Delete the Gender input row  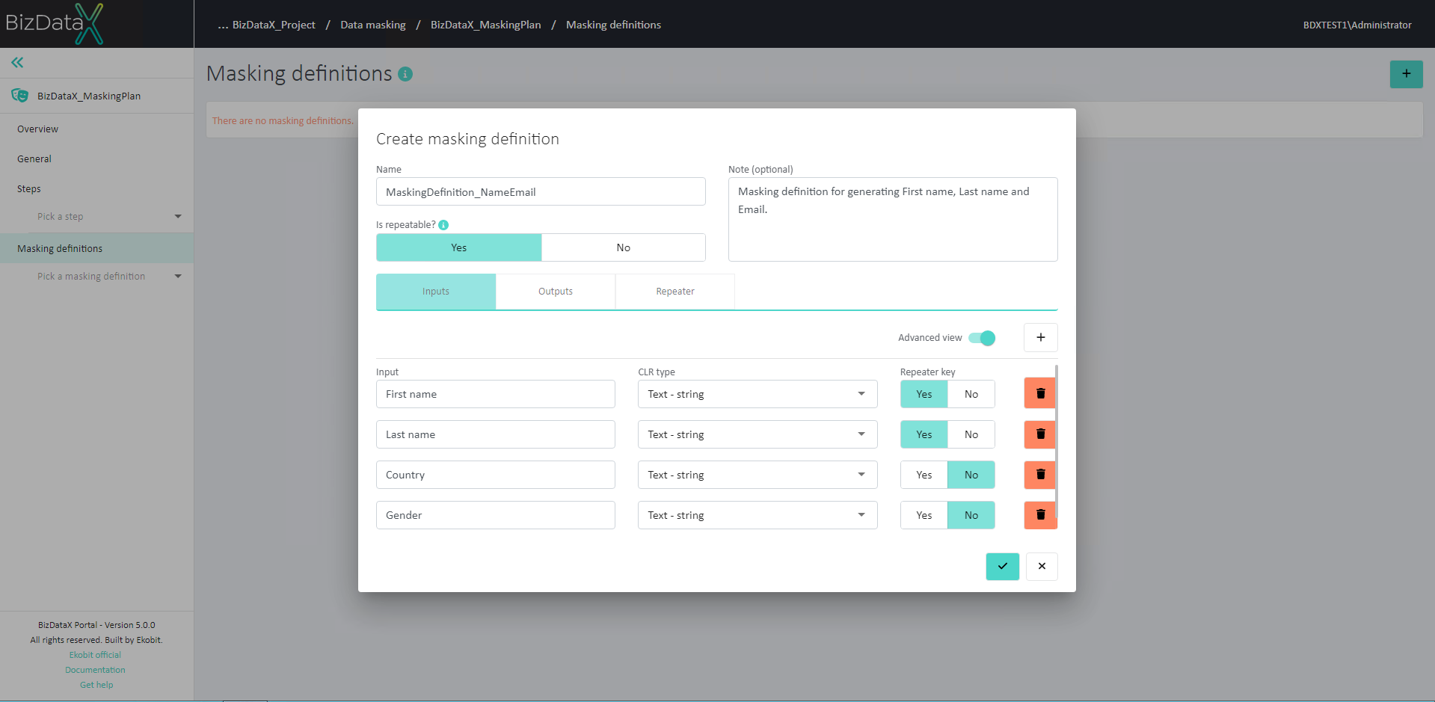tap(1039, 515)
